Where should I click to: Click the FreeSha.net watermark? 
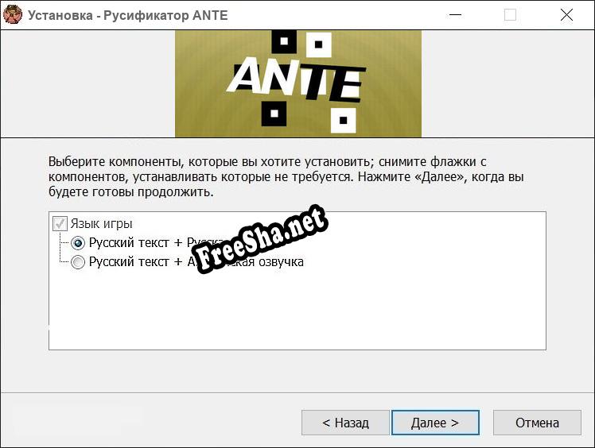259,238
